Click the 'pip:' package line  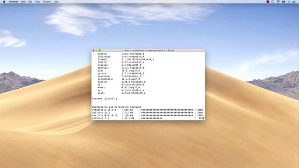(x=119, y=70)
